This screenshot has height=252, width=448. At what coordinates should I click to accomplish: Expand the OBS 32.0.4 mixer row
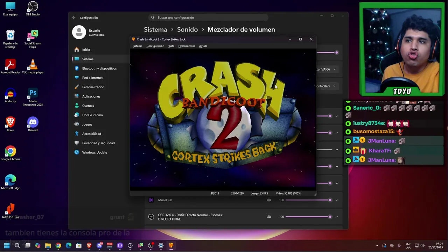337,217
